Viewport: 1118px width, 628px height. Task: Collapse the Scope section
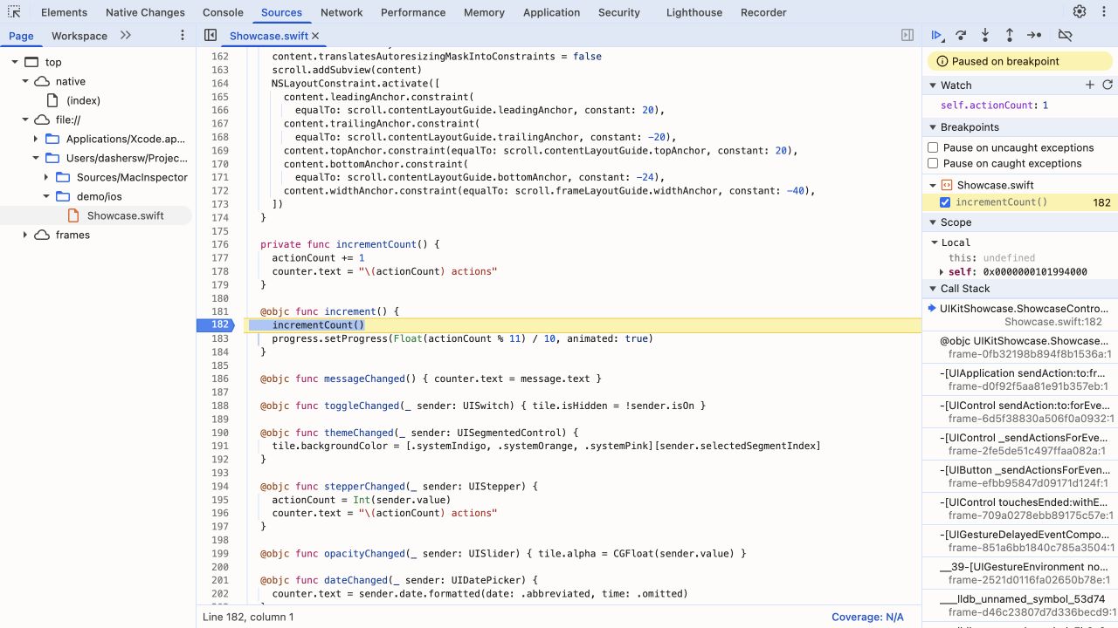pos(932,222)
